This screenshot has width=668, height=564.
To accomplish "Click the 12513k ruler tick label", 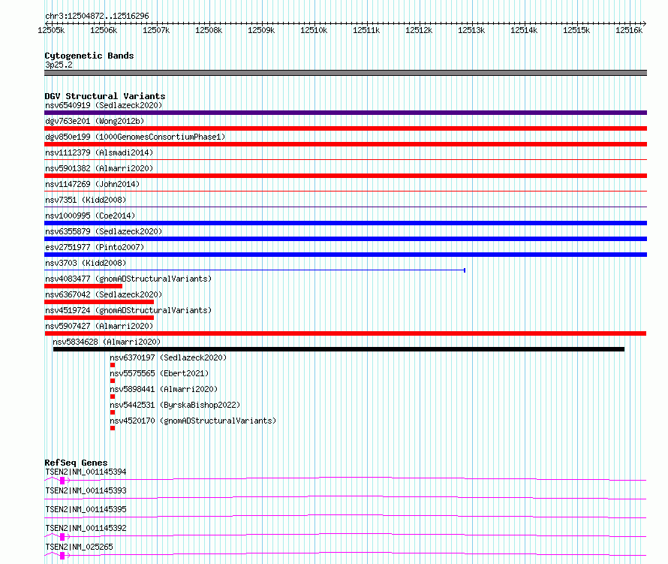I will [471, 30].
